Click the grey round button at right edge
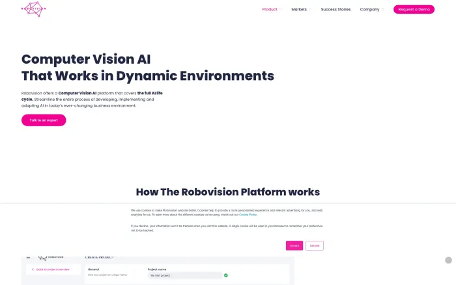This screenshot has height=285, width=456. [448, 260]
